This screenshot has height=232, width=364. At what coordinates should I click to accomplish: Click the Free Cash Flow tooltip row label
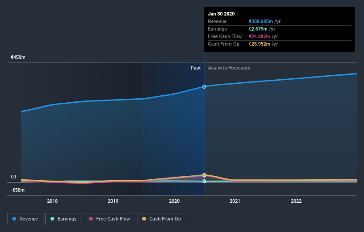coord(225,36)
